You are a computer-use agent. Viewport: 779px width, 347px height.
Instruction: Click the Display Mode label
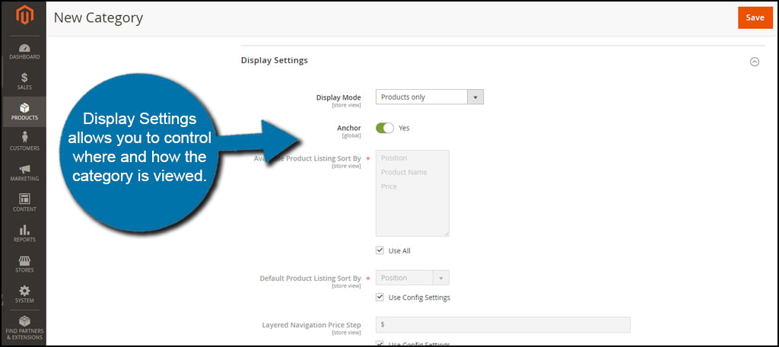coord(339,97)
